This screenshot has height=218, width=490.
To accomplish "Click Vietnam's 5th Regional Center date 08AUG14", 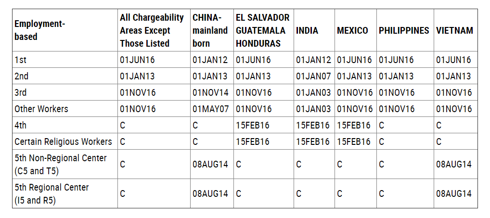I will [x=454, y=193].
